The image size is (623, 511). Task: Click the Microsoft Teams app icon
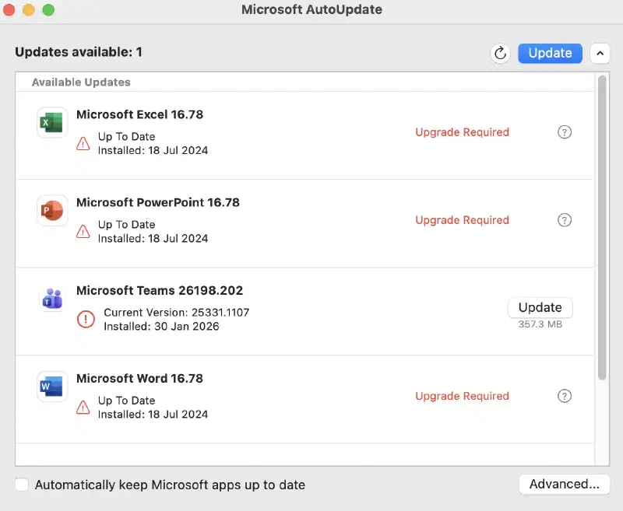[51, 299]
